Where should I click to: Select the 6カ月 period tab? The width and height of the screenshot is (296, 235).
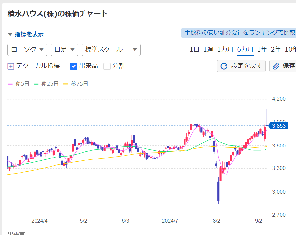click(245, 49)
